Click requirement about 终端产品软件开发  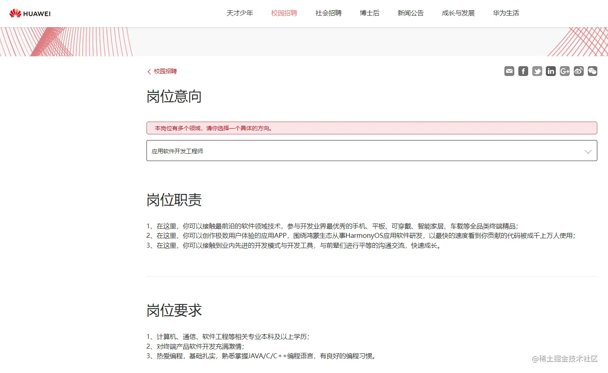click(x=195, y=346)
